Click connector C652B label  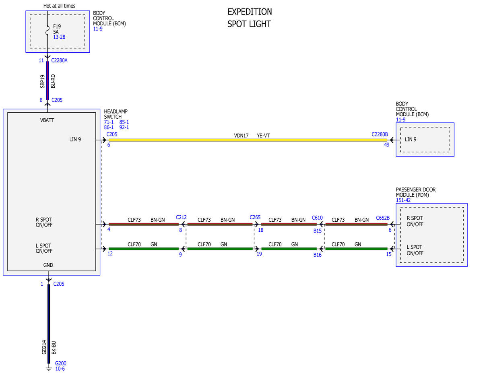[x=383, y=218]
